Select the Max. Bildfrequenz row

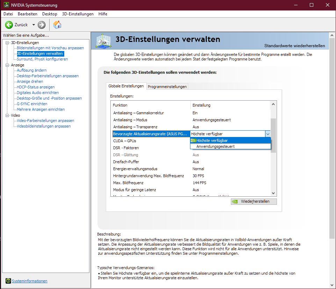click(x=191, y=183)
